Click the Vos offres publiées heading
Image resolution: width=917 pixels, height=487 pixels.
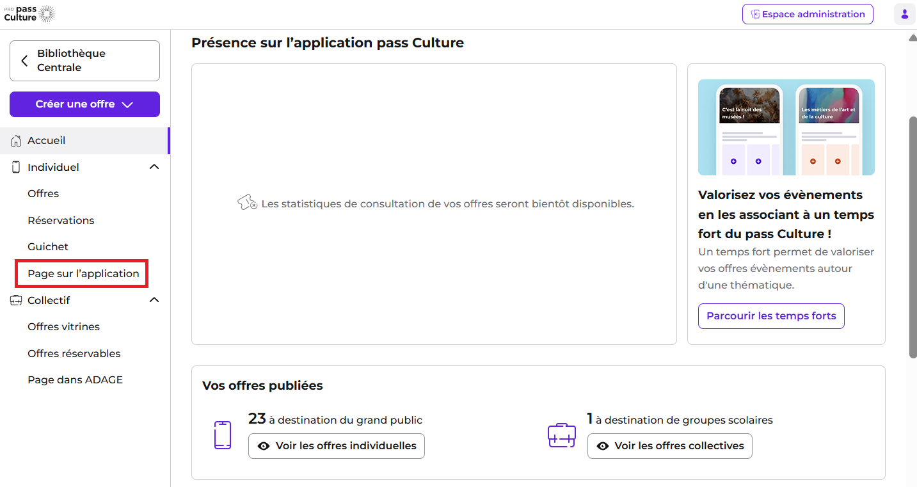coord(262,386)
